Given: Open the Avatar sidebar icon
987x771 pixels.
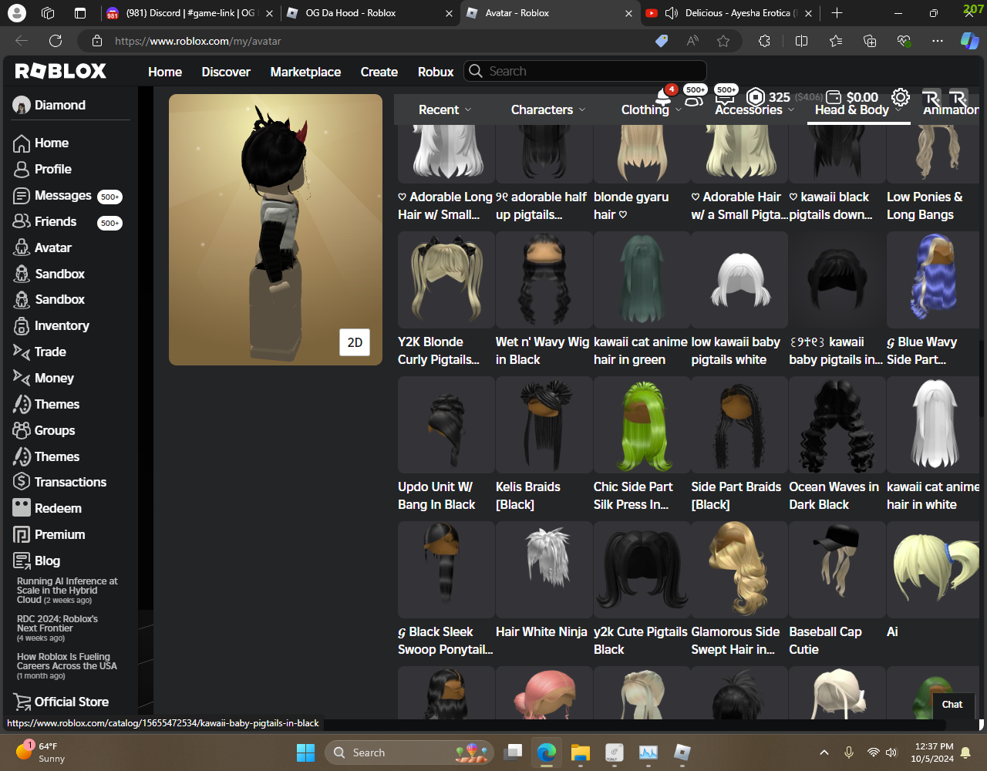Looking at the screenshot, I should click(22, 248).
